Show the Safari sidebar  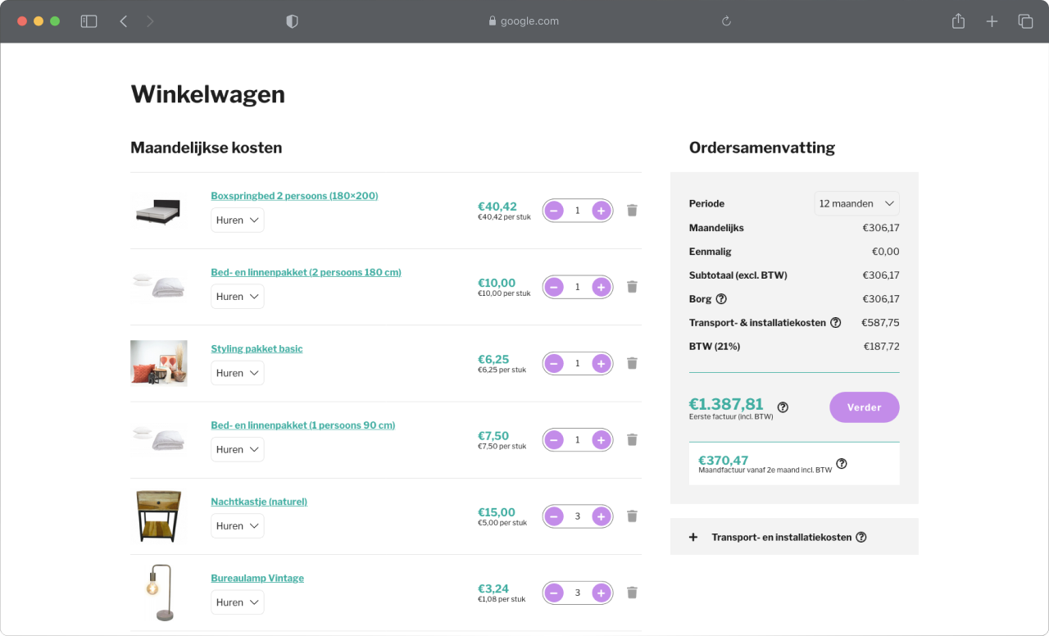point(89,21)
